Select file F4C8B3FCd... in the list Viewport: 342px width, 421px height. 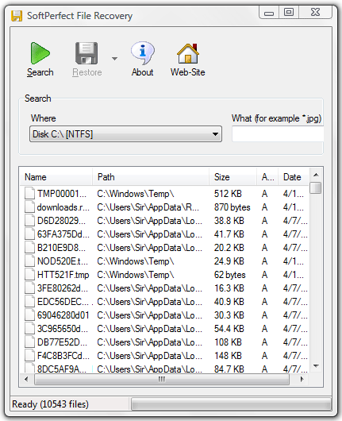pyautogui.click(x=63, y=356)
